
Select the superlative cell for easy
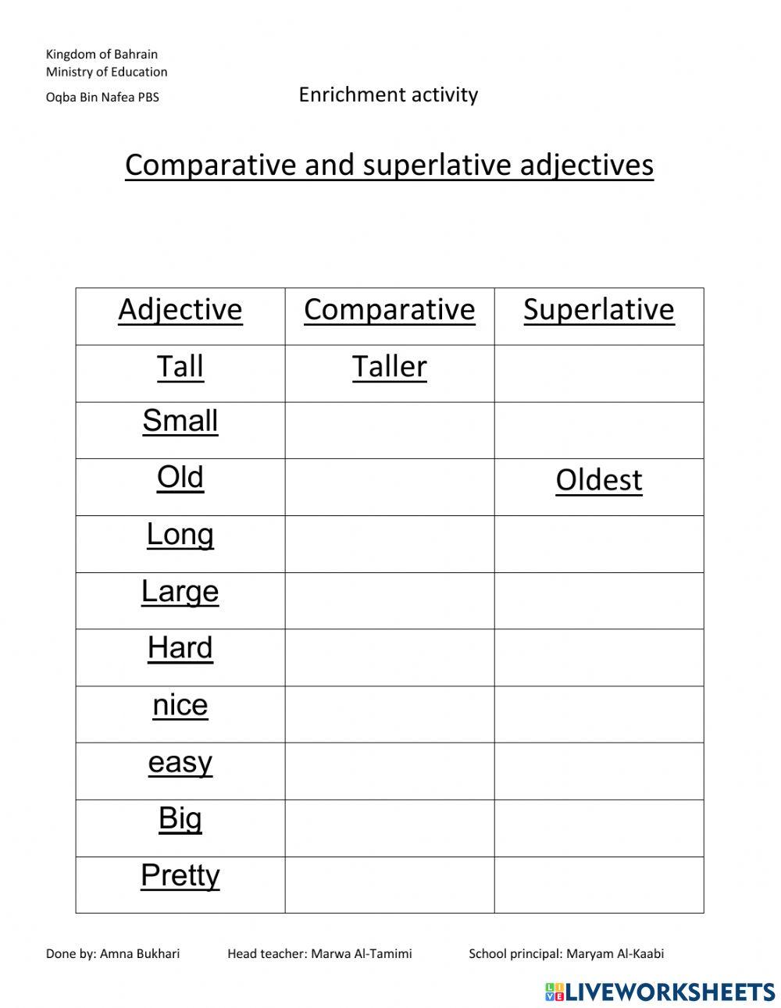coord(599,771)
